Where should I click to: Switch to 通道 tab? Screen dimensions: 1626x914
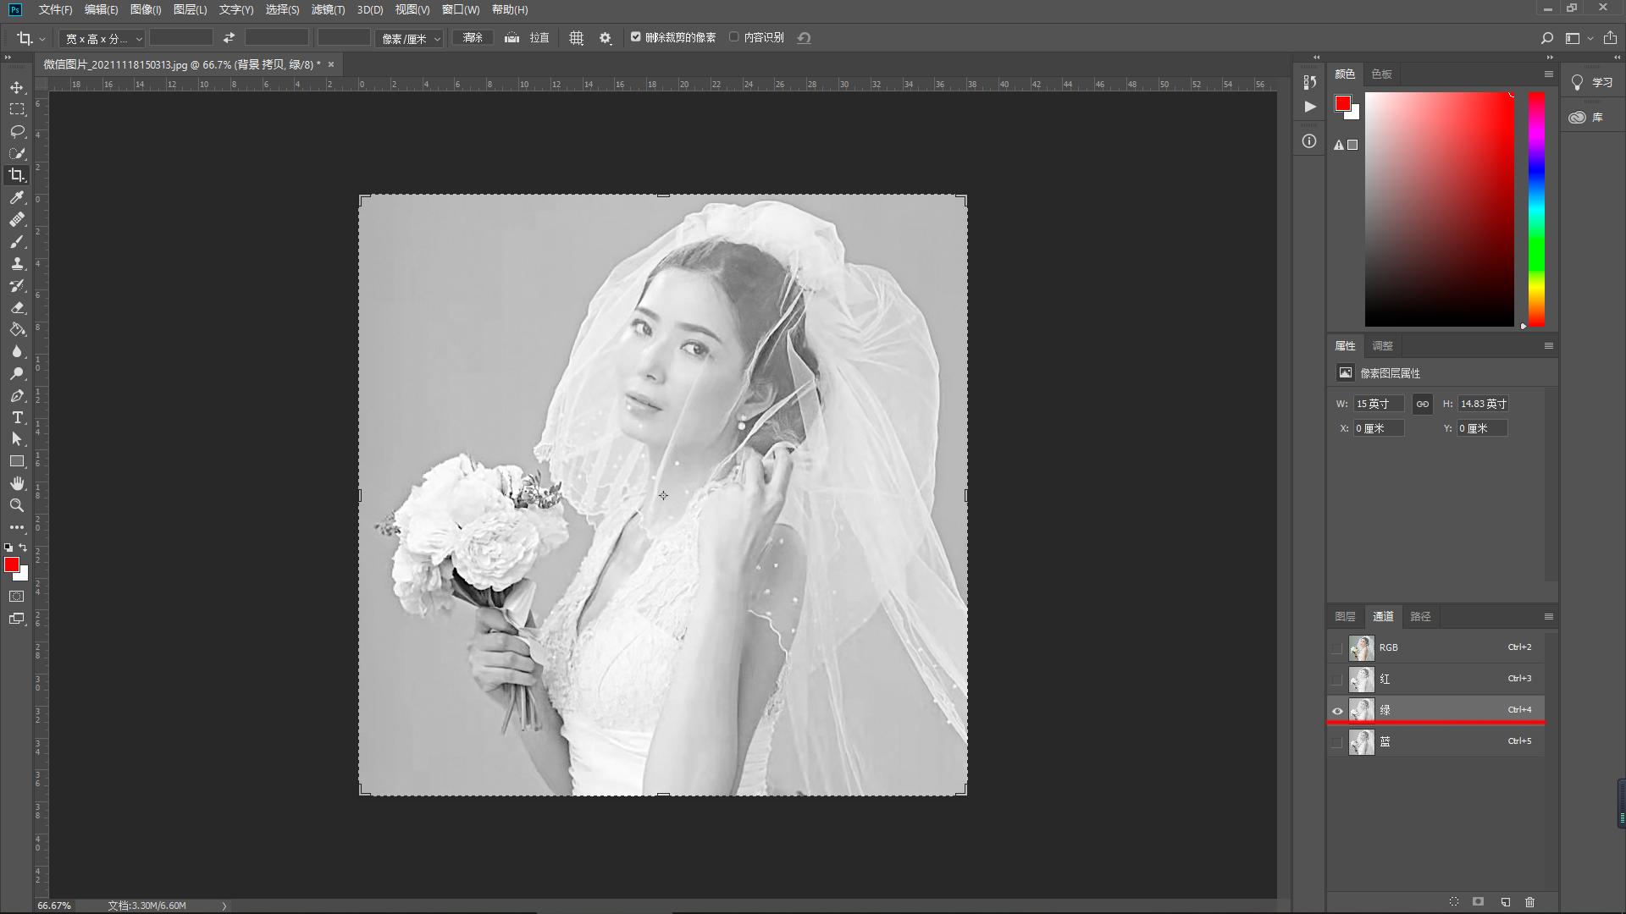coord(1381,616)
